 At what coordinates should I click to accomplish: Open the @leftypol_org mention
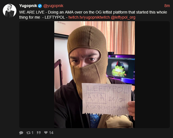tap(123, 18)
